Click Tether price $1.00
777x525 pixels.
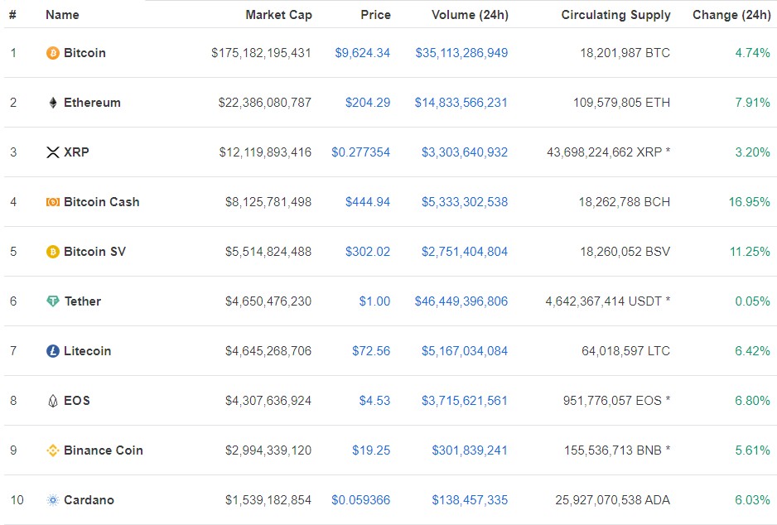click(374, 301)
